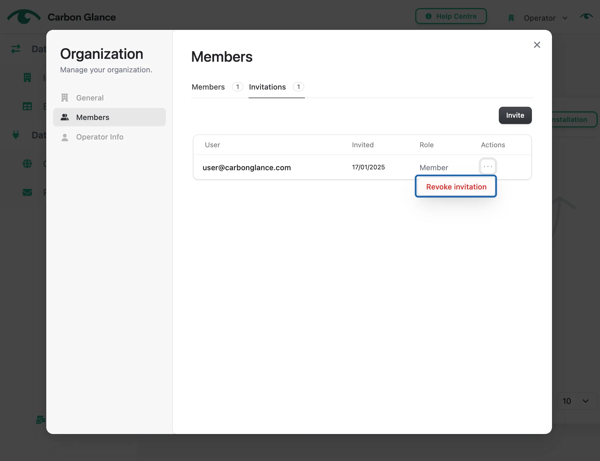Image resolution: width=600 pixels, height=461 pixels.
Task: Click the partially hidden Installation button behind dialog
Action: click(x=574, y=120)
